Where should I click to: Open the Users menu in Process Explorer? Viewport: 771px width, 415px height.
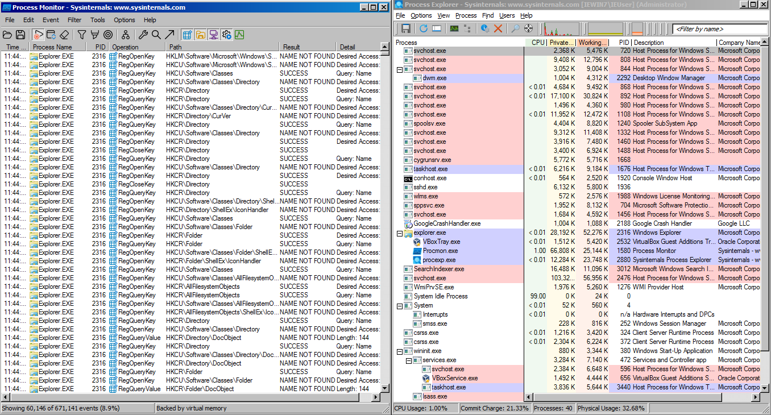(x=507, y=15)
